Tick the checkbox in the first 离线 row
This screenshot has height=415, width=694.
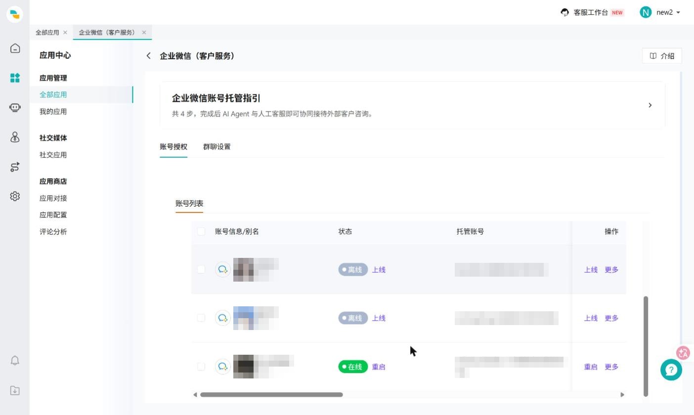pos(201,270)
